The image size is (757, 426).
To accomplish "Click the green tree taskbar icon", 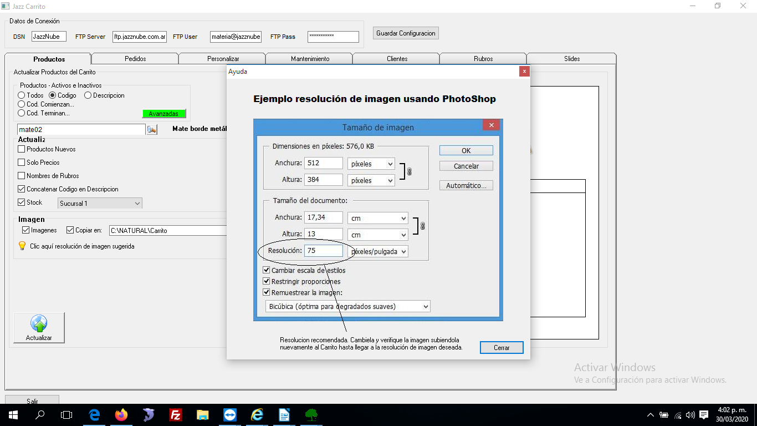I will (x=311, y=415).
